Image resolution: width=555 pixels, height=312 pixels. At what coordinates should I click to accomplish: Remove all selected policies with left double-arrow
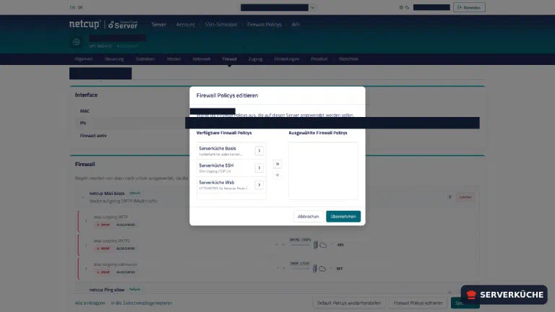point(277,175)
